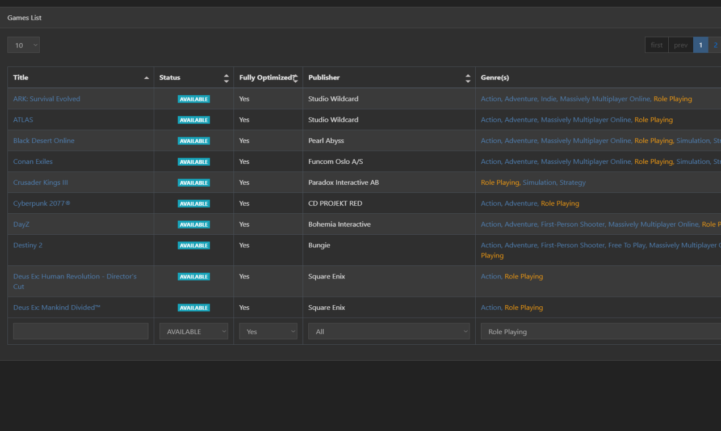Select the Destiny 2 title link
This screenshot has width=721, height=431.
[27, 245]
